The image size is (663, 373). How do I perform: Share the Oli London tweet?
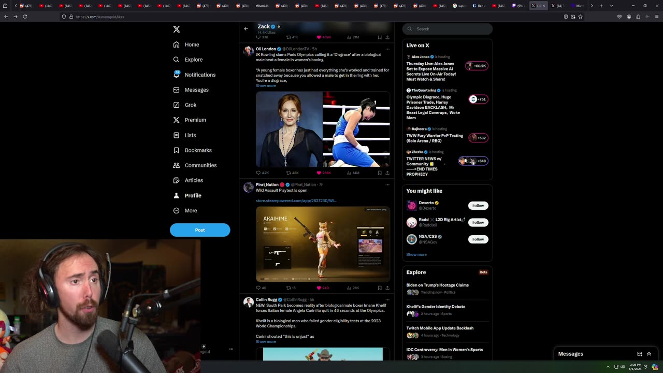(x=387, y=173)
